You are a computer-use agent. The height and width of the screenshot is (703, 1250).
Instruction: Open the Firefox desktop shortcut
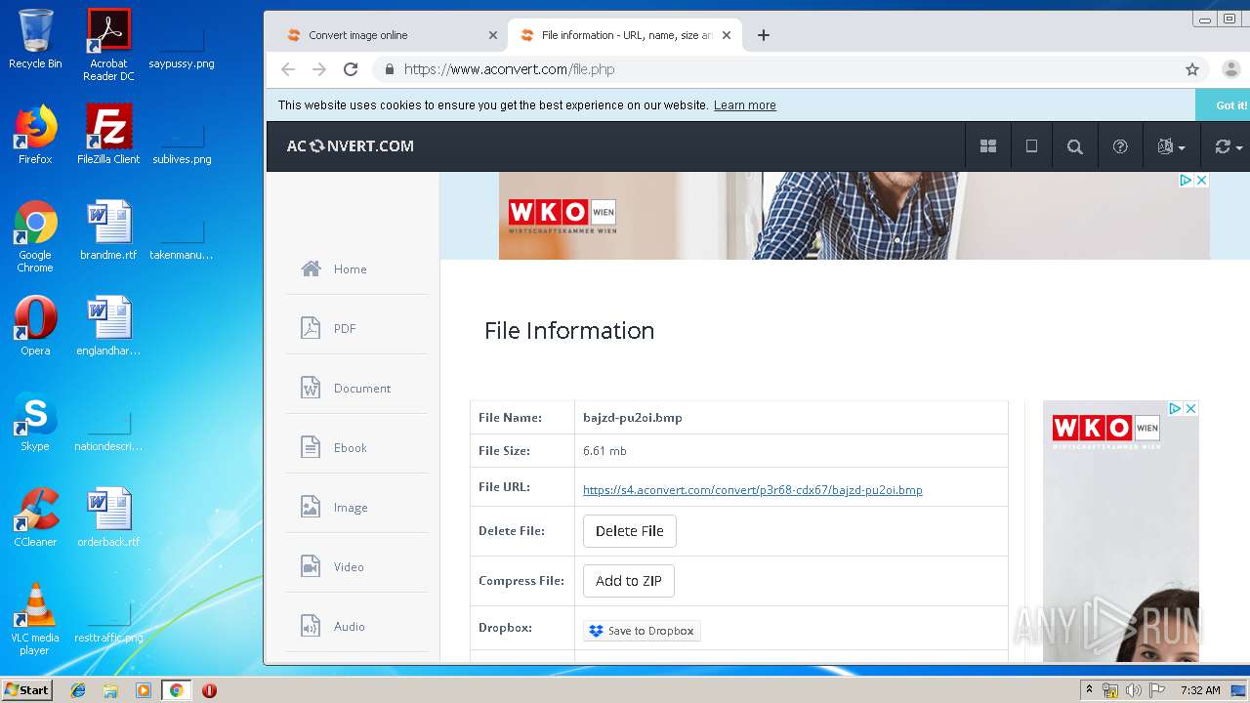pyautogui.click(x=35, y=135)
